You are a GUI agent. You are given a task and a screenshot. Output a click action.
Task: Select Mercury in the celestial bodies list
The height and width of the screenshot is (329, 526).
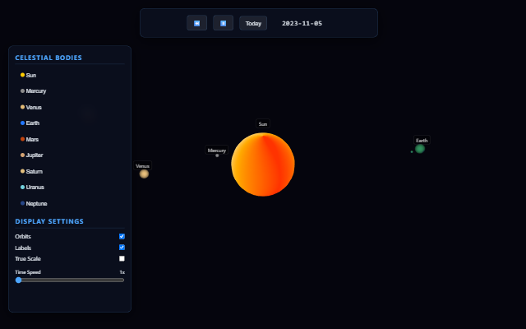tap(70, 91)
